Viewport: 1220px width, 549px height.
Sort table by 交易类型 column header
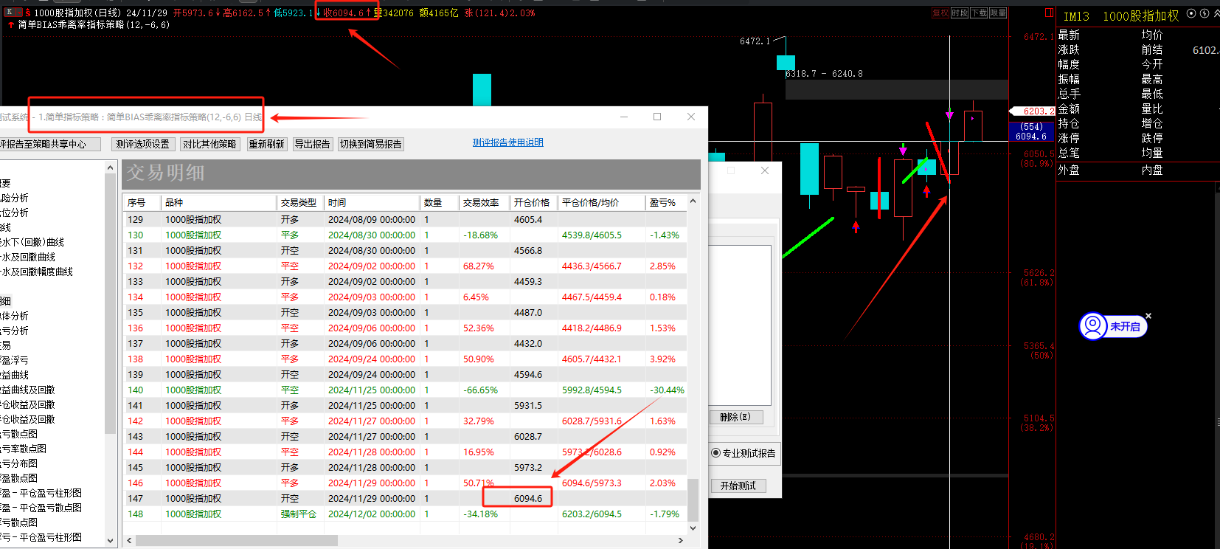300,202
